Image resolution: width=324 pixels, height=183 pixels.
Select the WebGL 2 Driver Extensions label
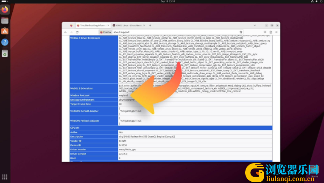[85, 38]
